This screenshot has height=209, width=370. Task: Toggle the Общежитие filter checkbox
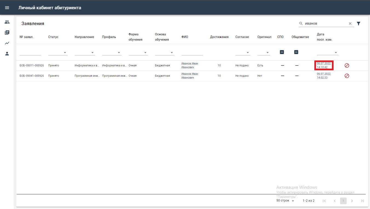pyautogui.click(x=296, y=52)
